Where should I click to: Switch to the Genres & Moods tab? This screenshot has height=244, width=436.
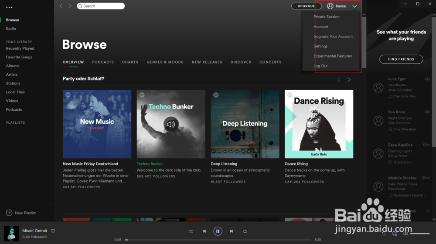point(165,62)
